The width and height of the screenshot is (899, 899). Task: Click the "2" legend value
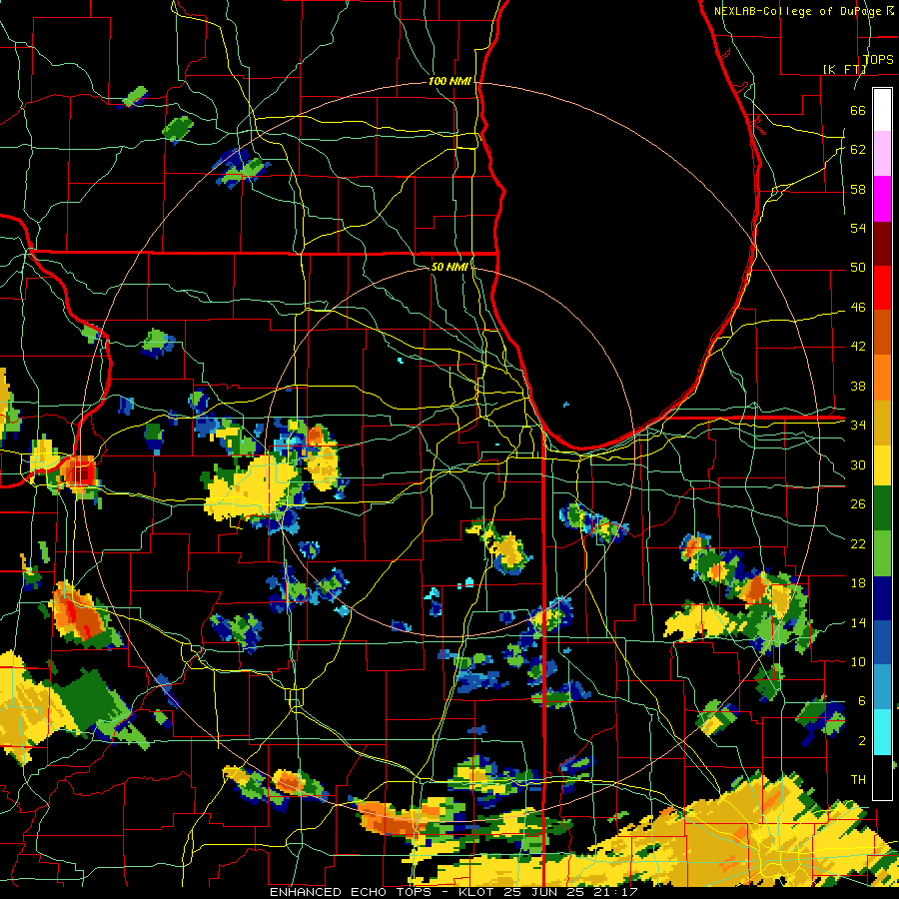(x=861, y=740)
